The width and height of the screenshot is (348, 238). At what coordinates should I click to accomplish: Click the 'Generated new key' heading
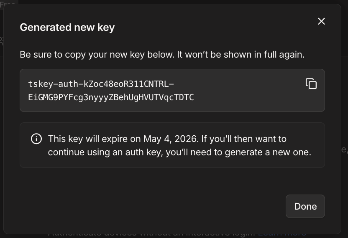[x=67, y=27]
